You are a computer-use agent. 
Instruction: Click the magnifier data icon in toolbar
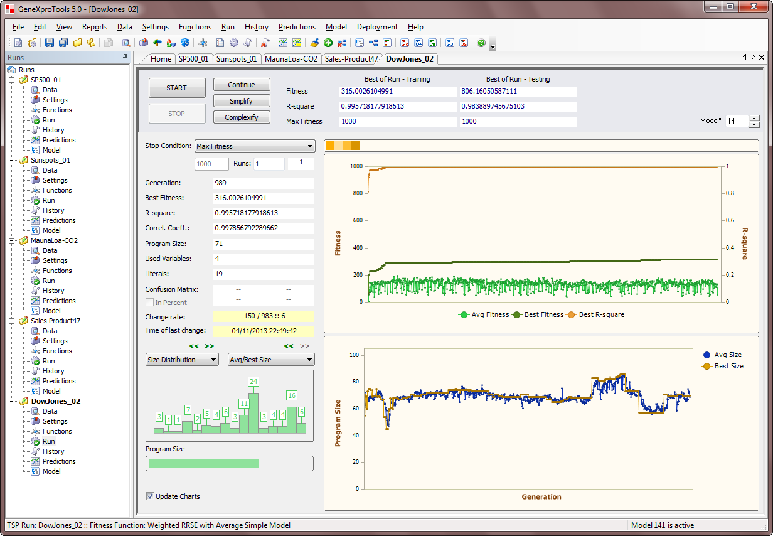(126, 43)
